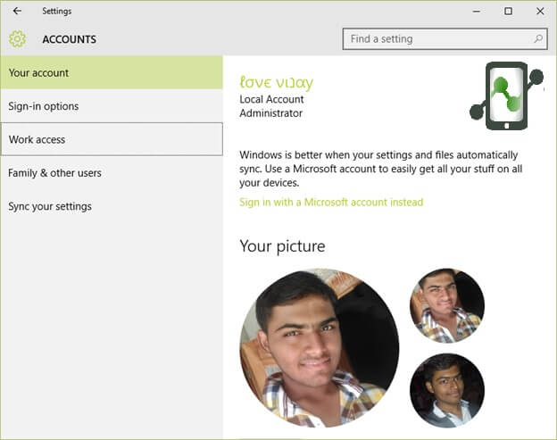
Task: Click the 'Settings' window title
Action: [57, 11]
